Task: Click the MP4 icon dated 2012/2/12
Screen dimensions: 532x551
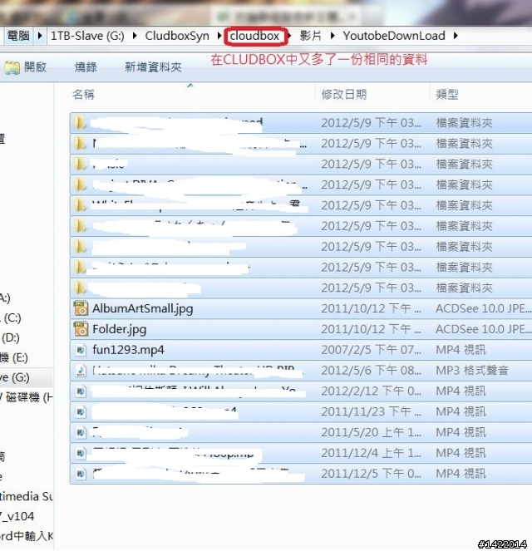Action: pos(81,391)
